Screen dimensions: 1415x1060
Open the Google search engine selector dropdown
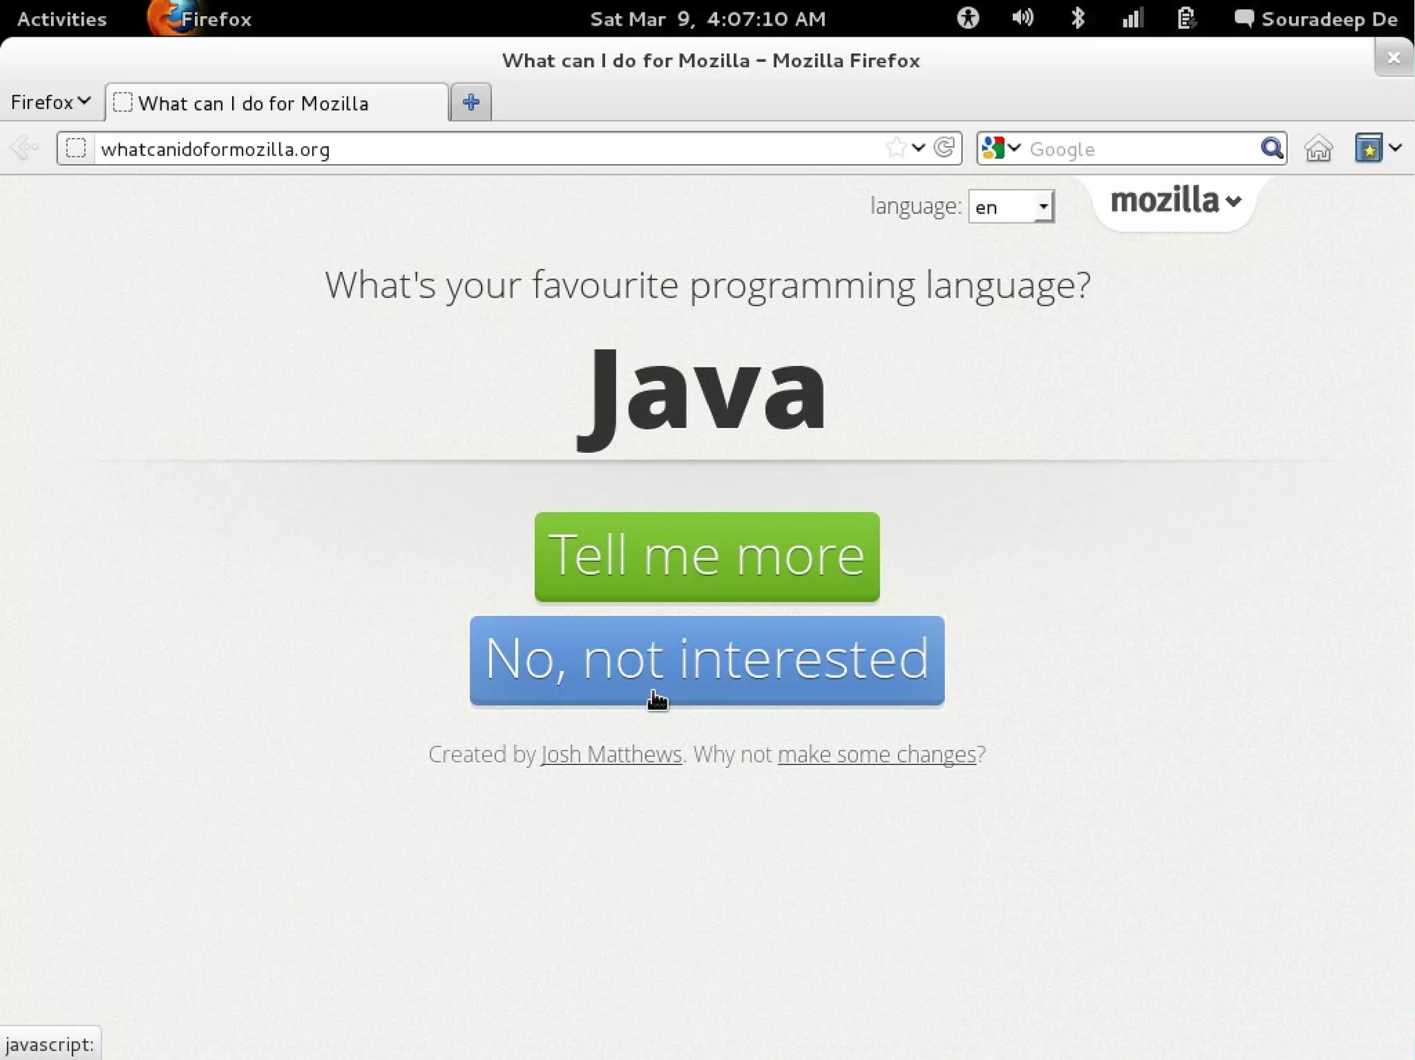click(1000, 148)
